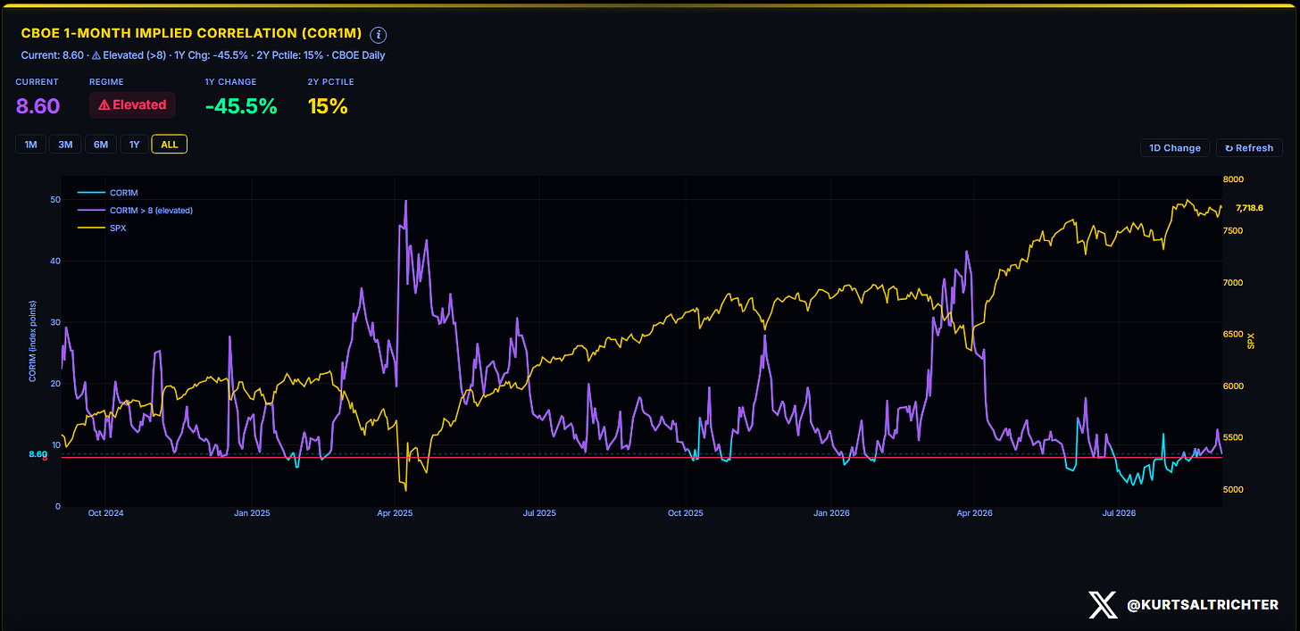Screen dimensions: 1300x631
Task: Select the ALL time range
Action: [169, 145]
